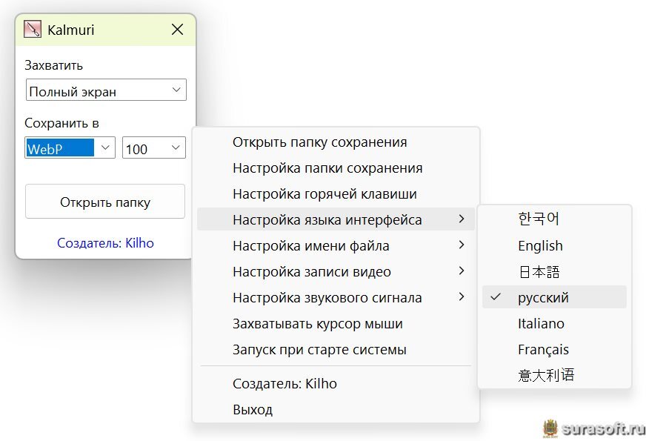The image size is (646, 441).
Task: Click the Создатель: Kilho link in window
Action: pos(105,242)
